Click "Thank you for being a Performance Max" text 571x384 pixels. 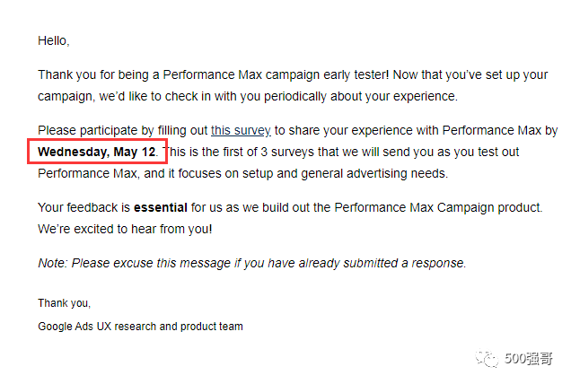pyautogui.click(x=150, y=74)
